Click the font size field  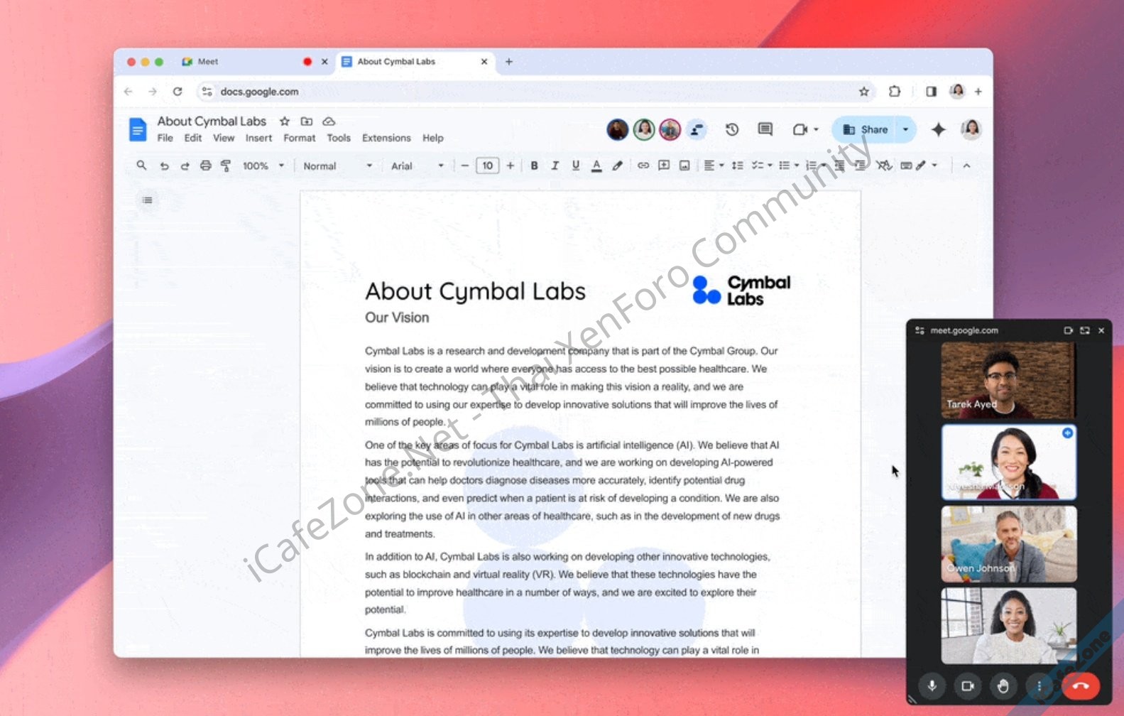[x=487, y=166]
